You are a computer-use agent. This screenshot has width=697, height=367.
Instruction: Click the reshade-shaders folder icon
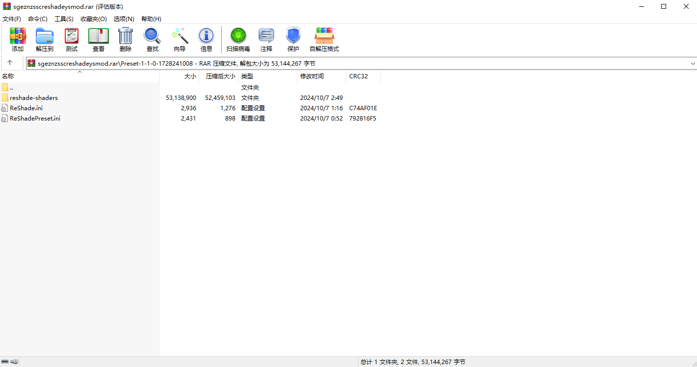(x=5, y=98)
